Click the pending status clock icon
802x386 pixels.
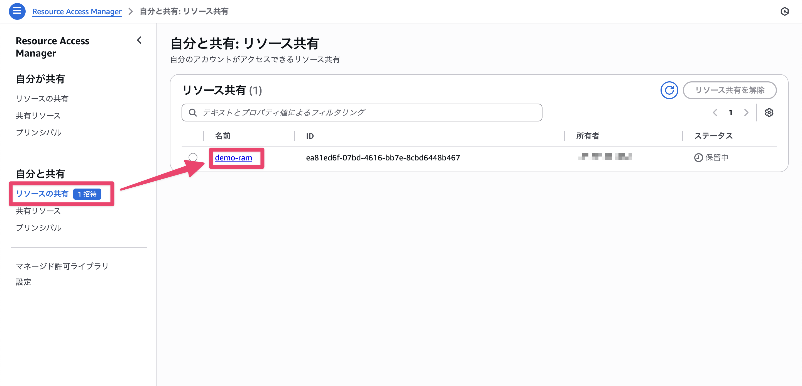[698, 158]
